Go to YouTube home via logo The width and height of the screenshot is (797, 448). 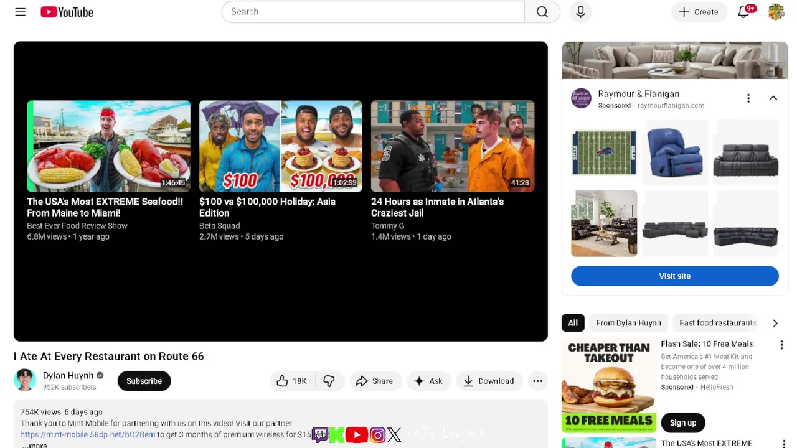[x=67, y=12]
